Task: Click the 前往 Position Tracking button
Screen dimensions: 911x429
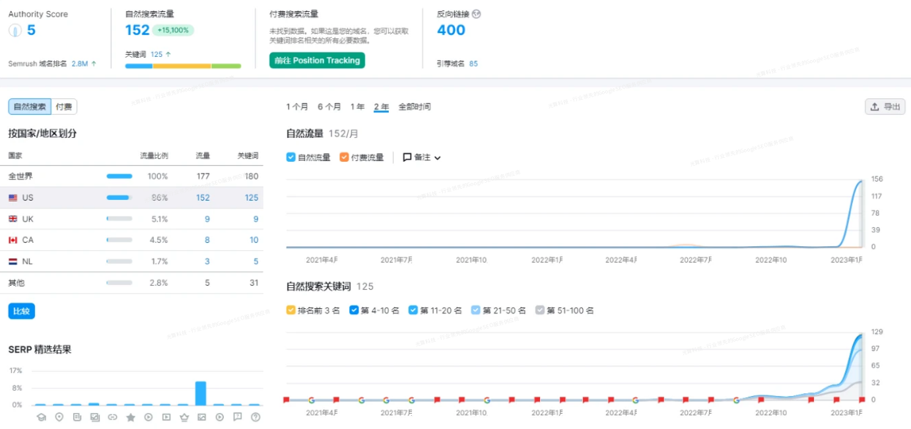Action: (317, 59)
